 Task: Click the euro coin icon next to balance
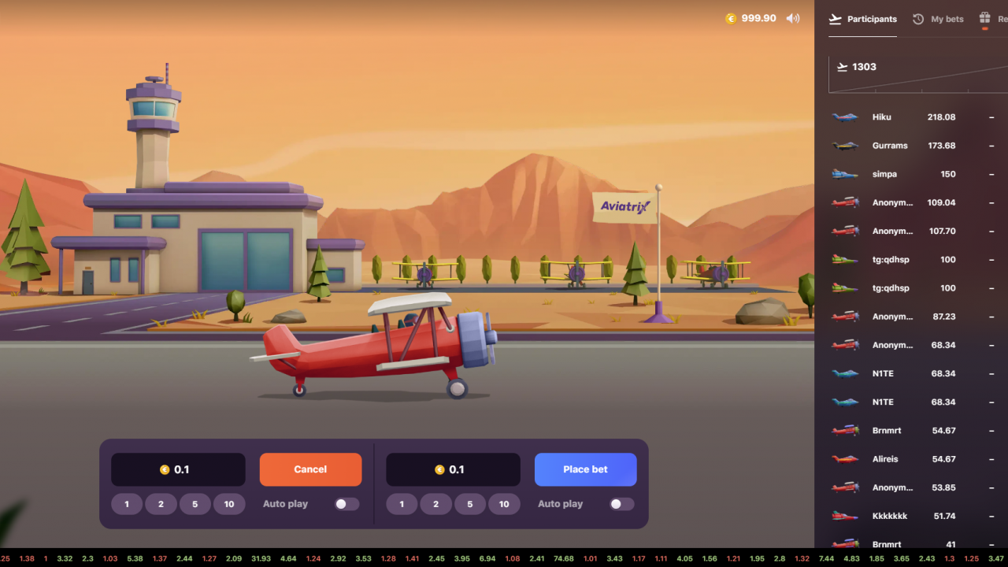[x=730, y=18]
